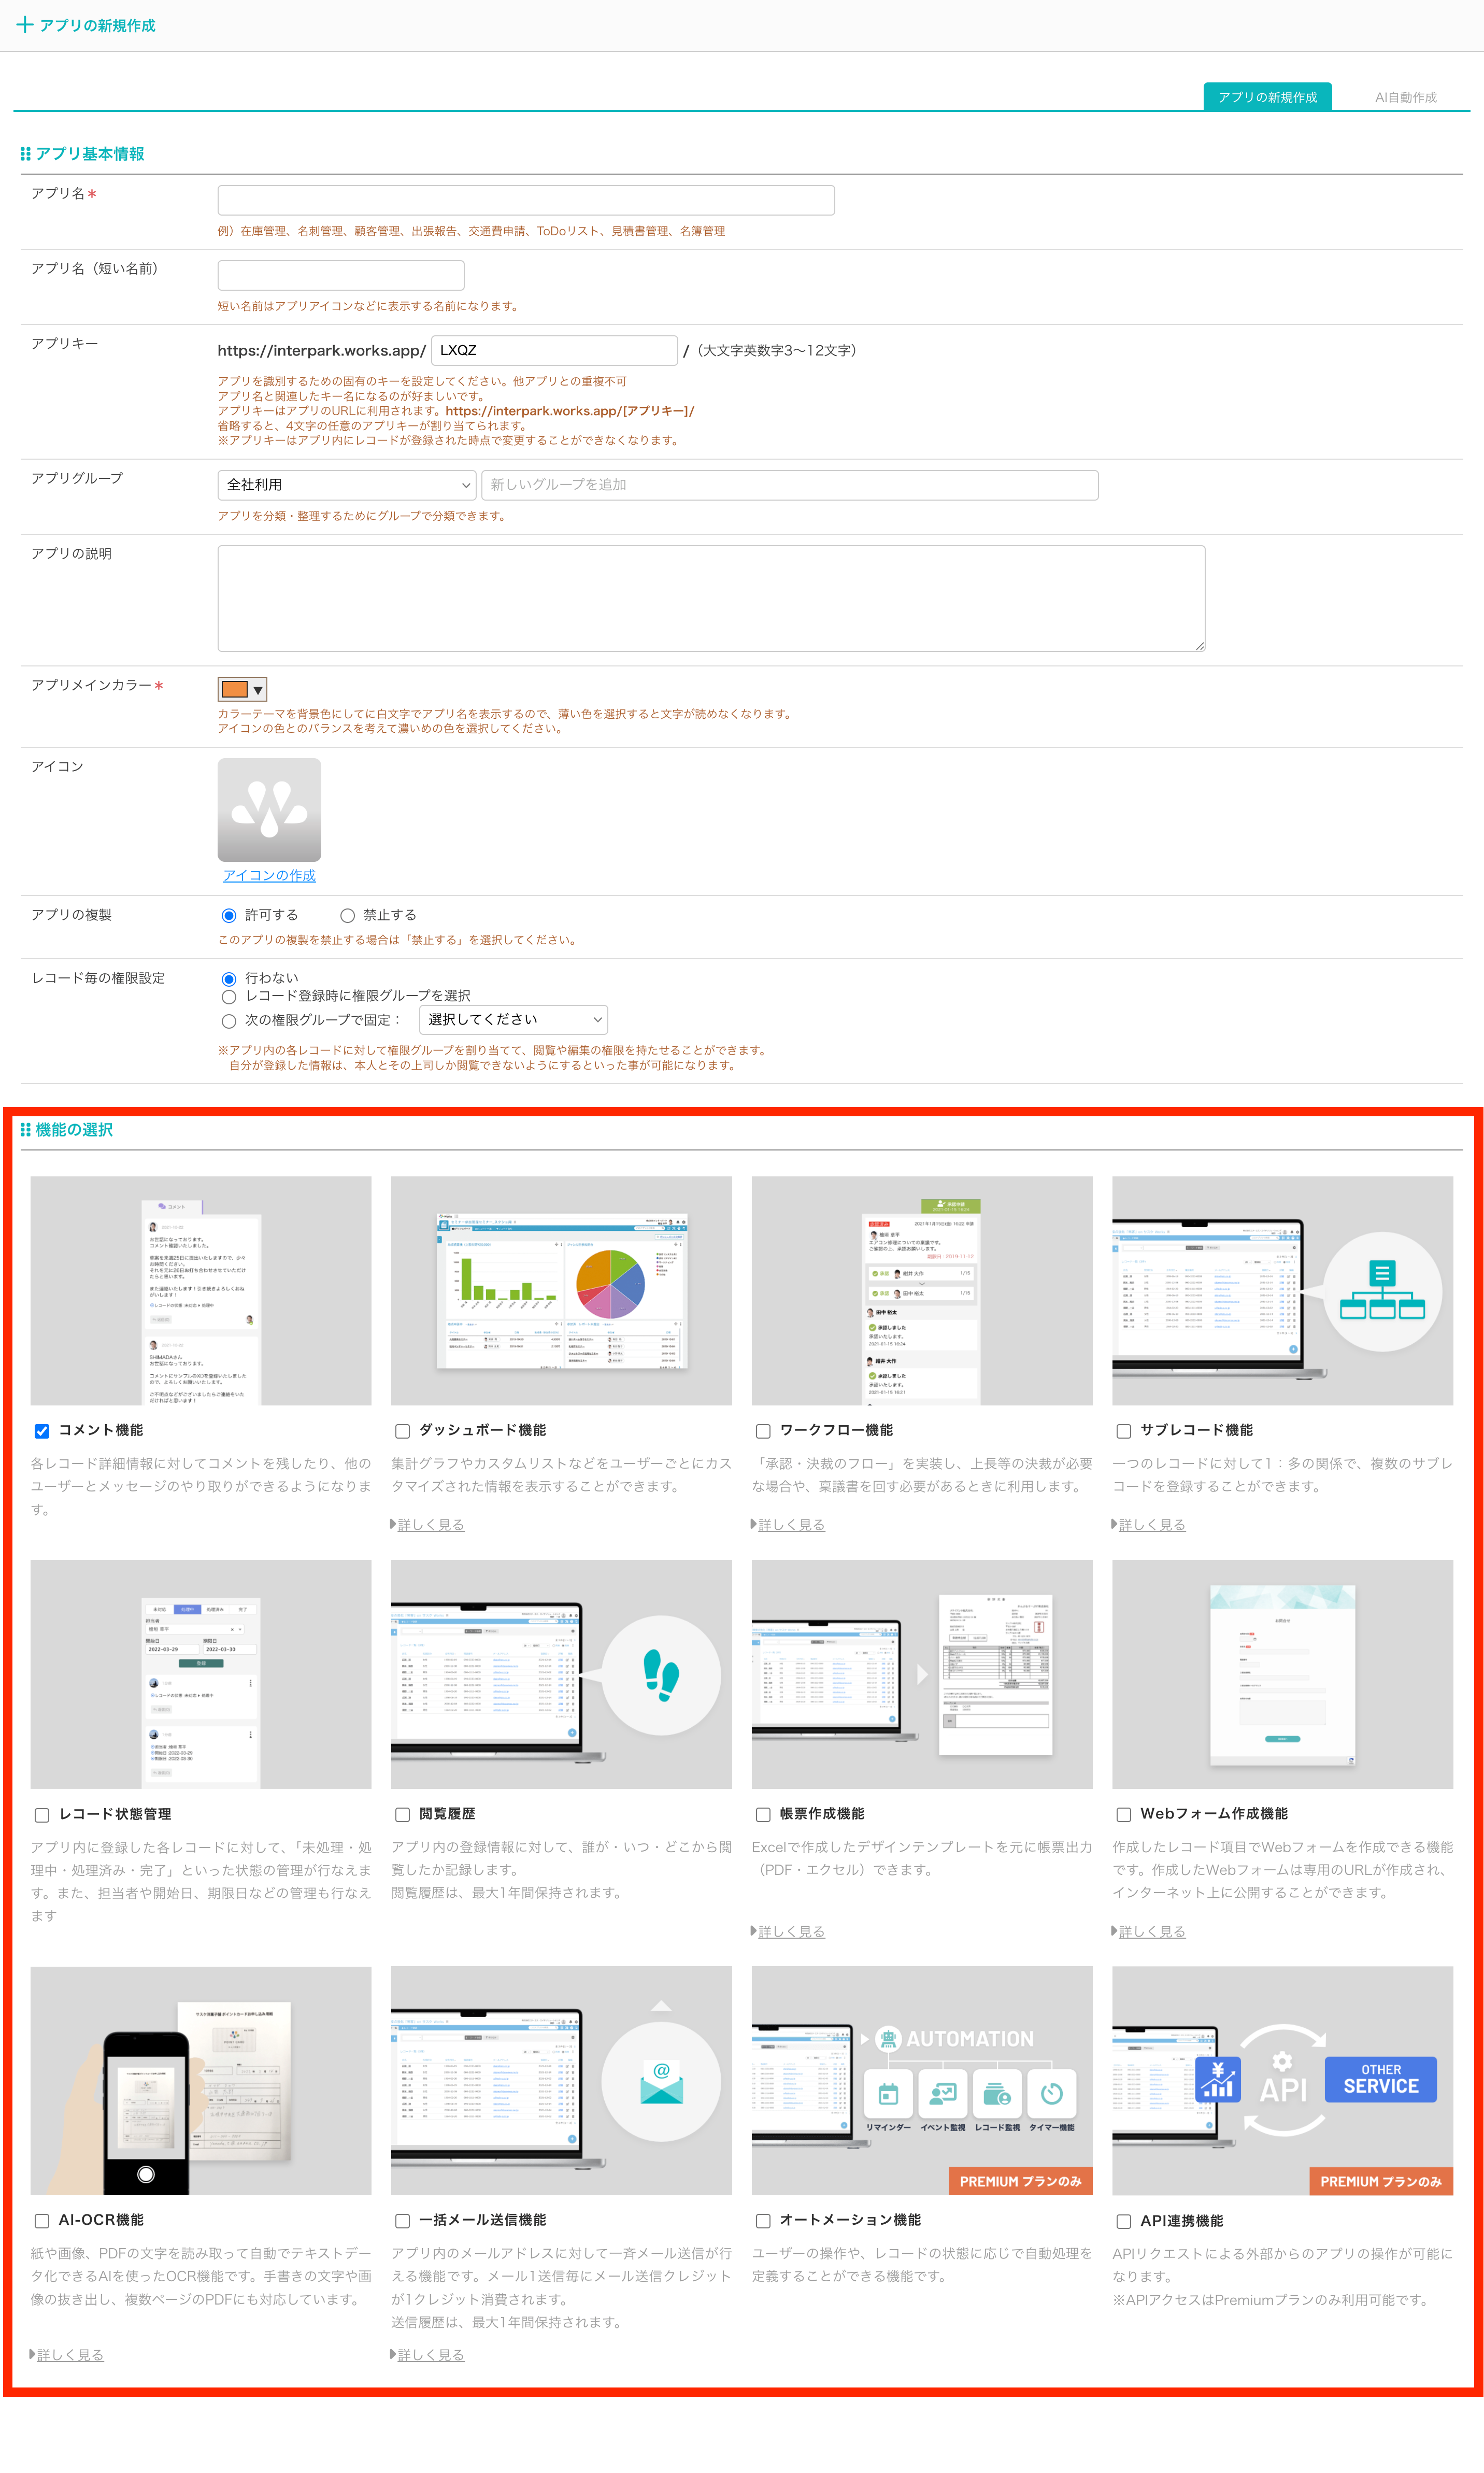Click the アプリ名（短い名前）input field
Screen dimensions: 1484x2473
pyautogui.click(x=341, y=275)
